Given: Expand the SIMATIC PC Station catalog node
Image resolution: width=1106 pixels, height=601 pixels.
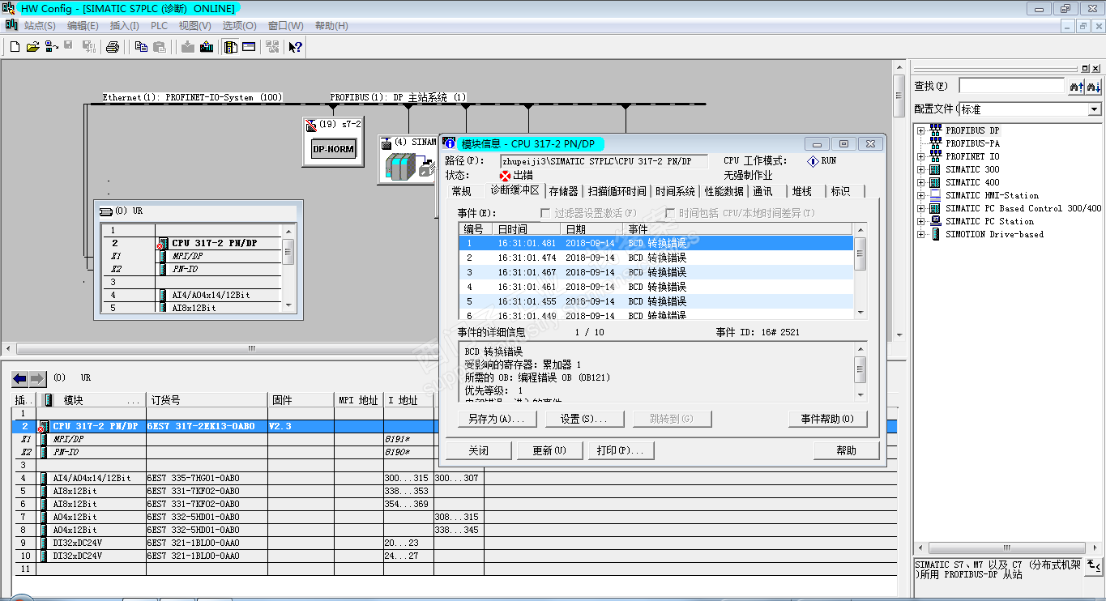Looking at the screenshot, I should (x=921, y=221).
